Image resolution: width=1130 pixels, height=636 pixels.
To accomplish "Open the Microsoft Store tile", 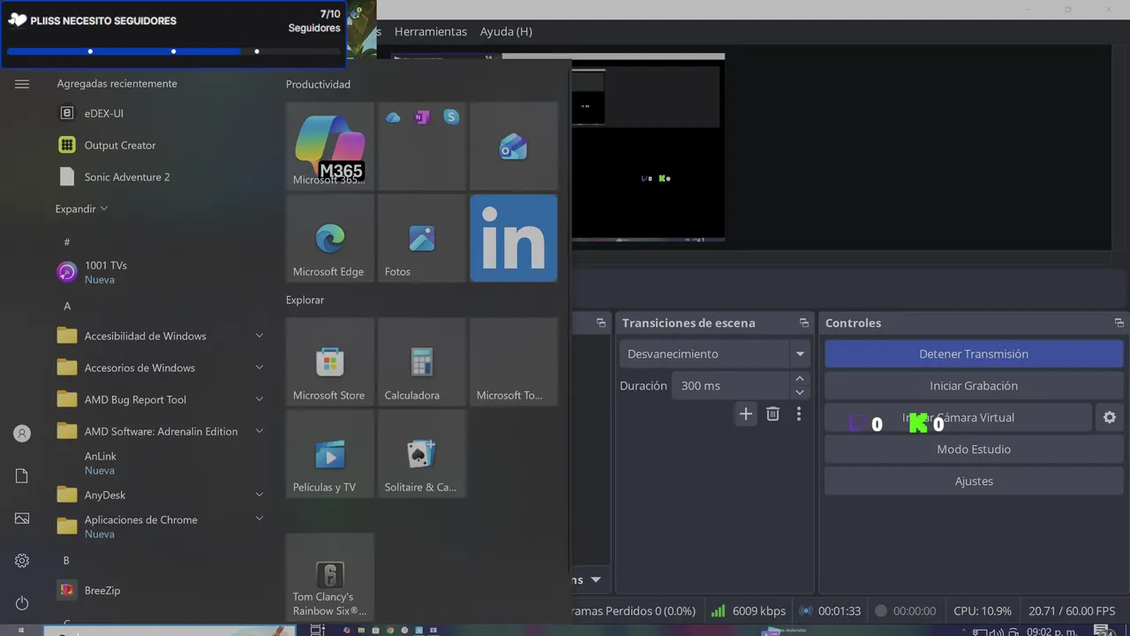I will [329, 362].
